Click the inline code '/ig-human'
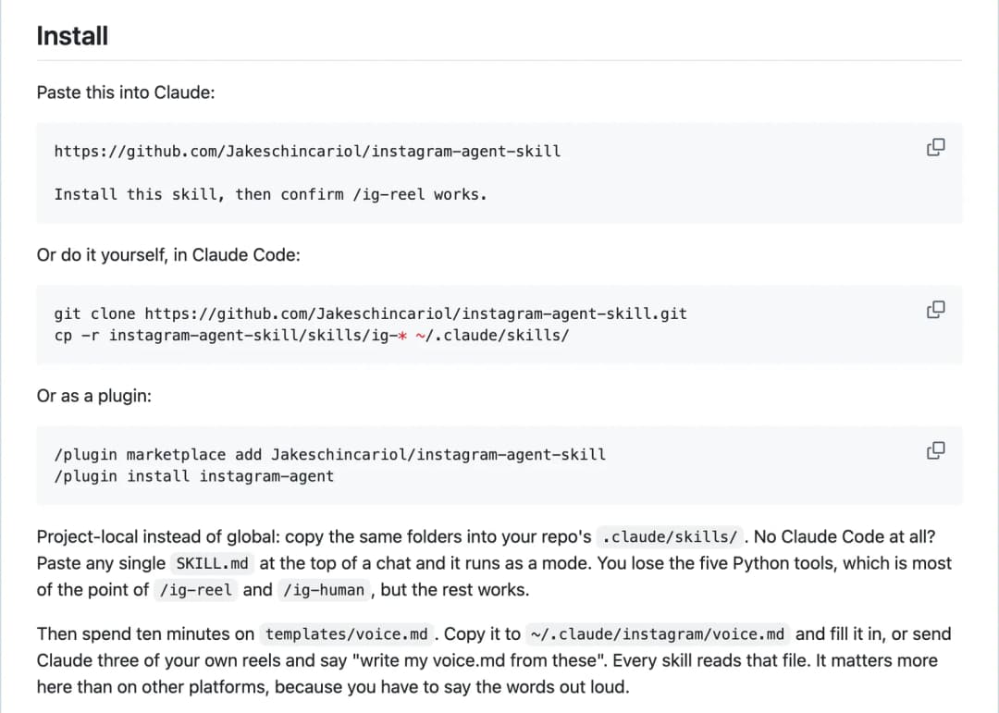Viewport: 999px width, 713px height. pyautogui.click(x=325, y=590)
